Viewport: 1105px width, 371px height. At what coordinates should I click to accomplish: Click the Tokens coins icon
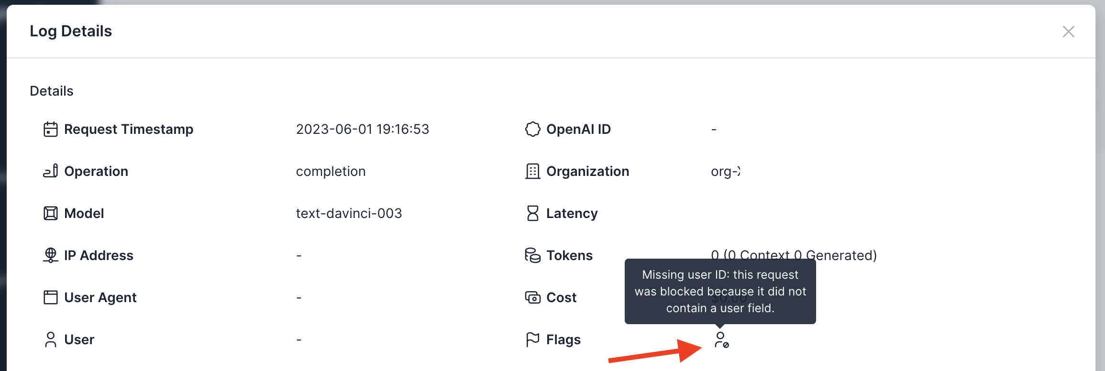point(533,255)
